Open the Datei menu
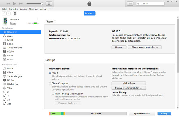Viewport: 179px width, 118px height. click(4, 9)
